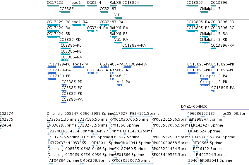Select the CG13894 gene label
This screenshot has width=249, height=165.
pos(130,3)
